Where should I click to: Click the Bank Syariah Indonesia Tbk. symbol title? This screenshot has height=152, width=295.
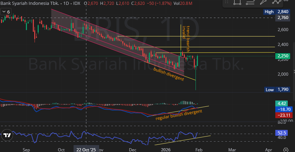(29, 3)
